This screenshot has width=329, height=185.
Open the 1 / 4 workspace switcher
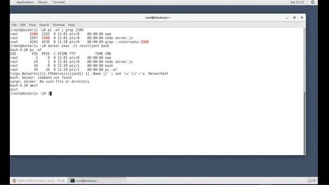click(312, 180)
